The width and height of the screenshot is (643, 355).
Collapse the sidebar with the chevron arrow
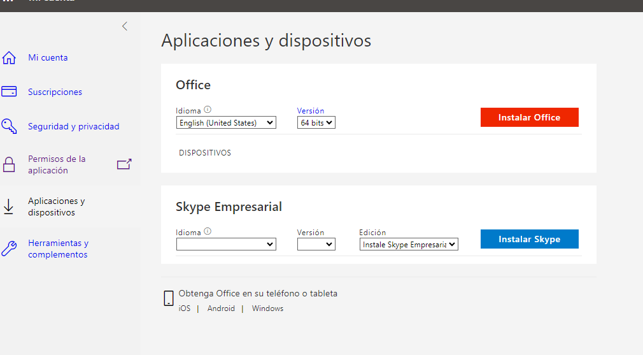(x=125, y=26)
